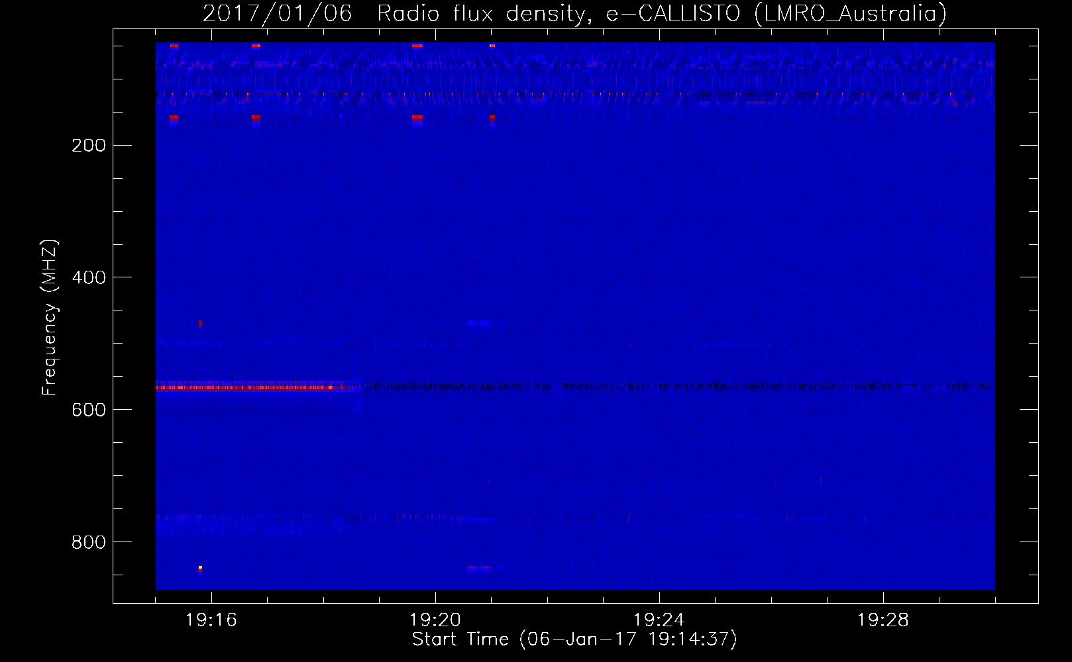The height and width of the screenshot is (662, 1072).
Task: Click the yellow-red spot near 840 MHz
Action: [200, 568]
